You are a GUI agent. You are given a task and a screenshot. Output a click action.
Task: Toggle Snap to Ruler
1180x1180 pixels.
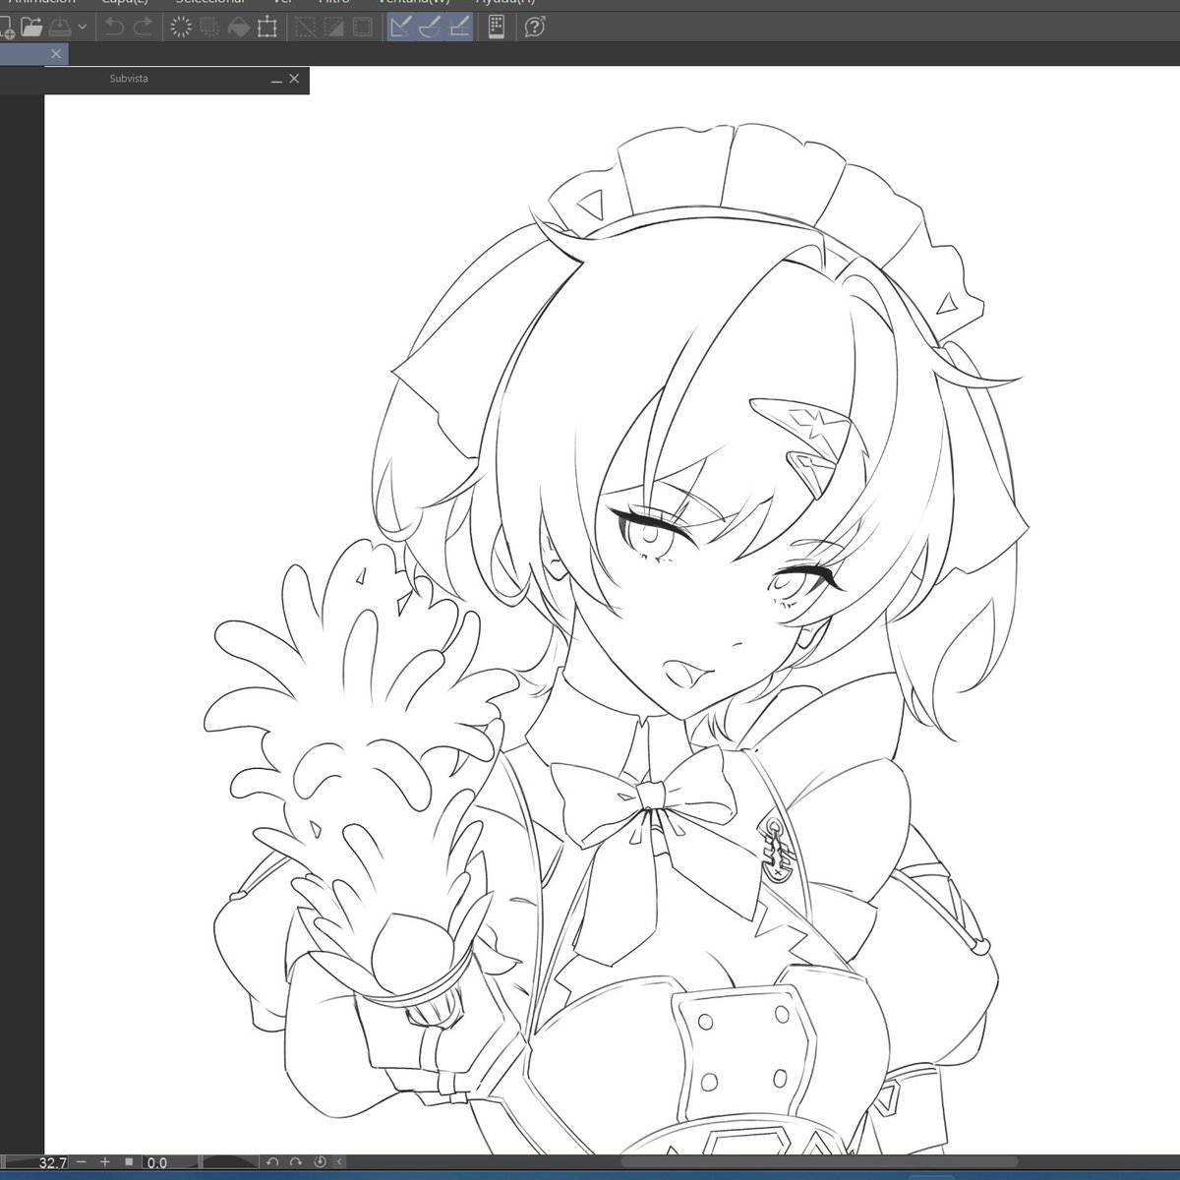(400, 28)
